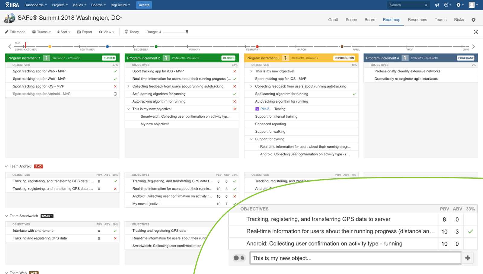Toggle the dark circle next to the objective input

(x=236, y=258)
